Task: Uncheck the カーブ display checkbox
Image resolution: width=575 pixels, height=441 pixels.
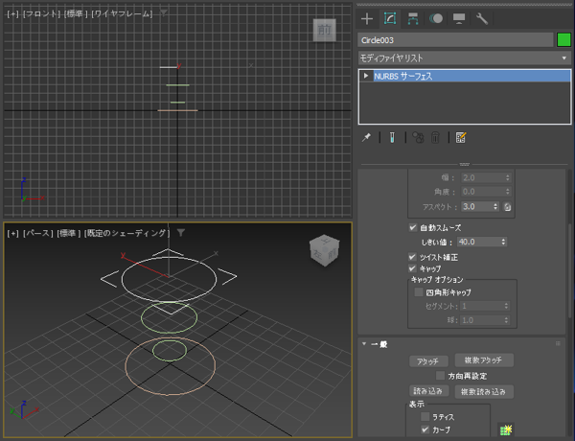Action: 425,429
